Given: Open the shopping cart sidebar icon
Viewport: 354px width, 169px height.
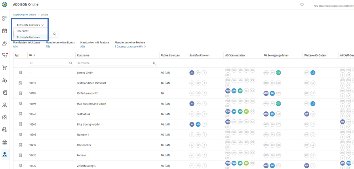Looking at the screenshot, I should pyautogui.click(x=4, y=68).
